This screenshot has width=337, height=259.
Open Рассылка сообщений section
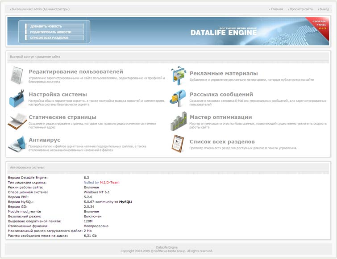221,94
